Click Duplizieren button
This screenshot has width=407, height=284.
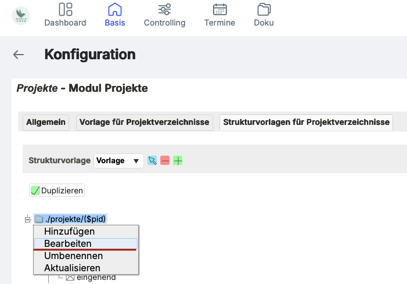pos(57,190)
